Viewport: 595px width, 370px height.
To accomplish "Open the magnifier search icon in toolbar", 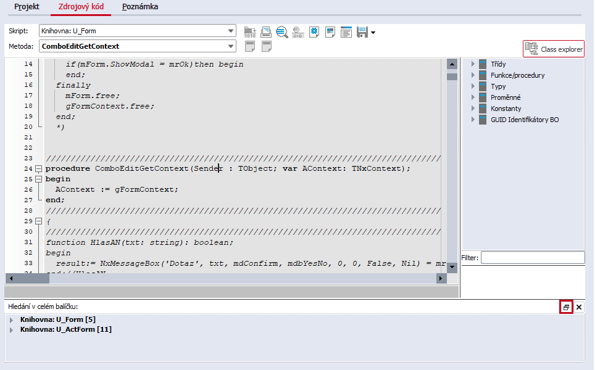I will 282,32.
